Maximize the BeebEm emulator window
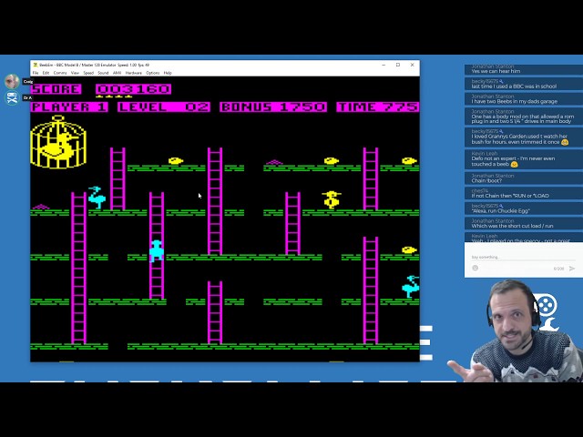Viewport: 583px width, 437px height. point(398,65)
